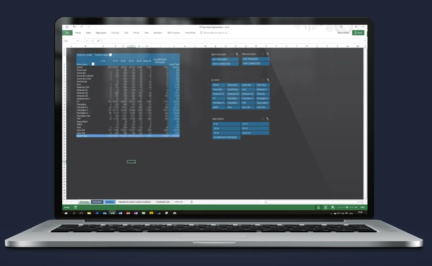Open the File menu
Screen dimensions: 432x266
(x=67, y=33)
